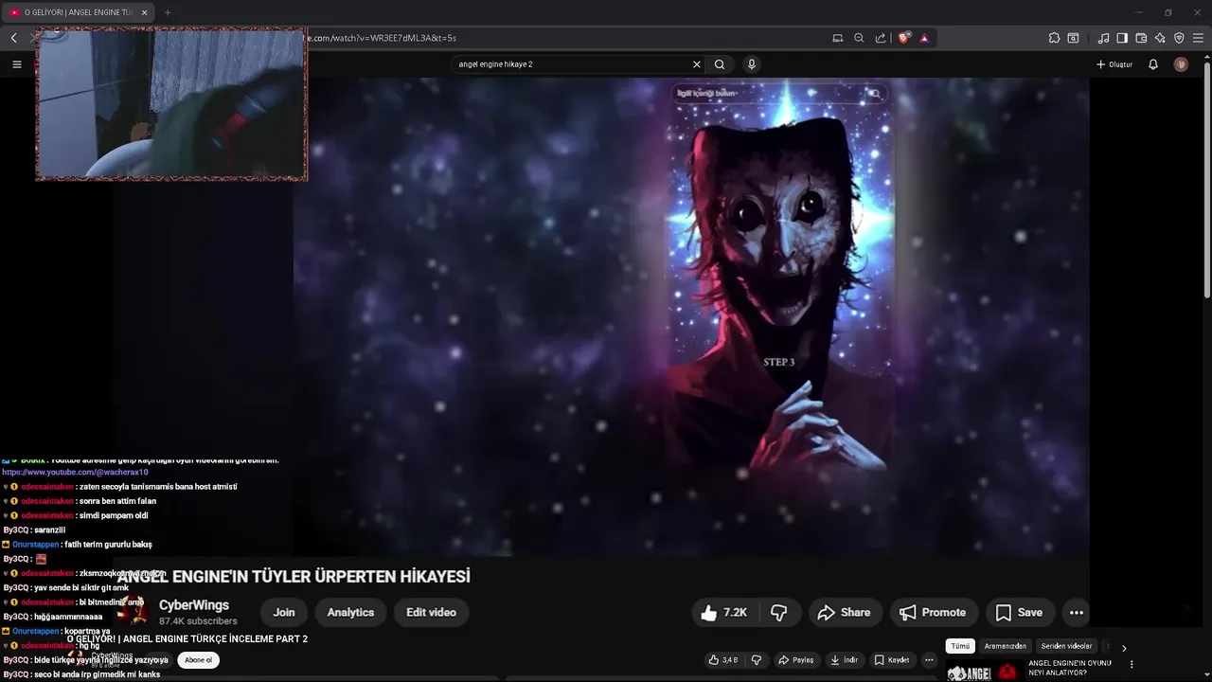Click the Kaydet save button
This screenshot has height=682, width=1212.
tap(892, 660)
